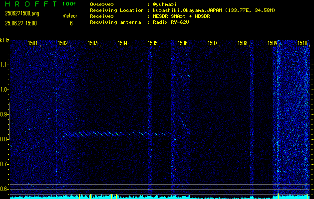Click the 0.9 kHz axis label

coord(4,114)
